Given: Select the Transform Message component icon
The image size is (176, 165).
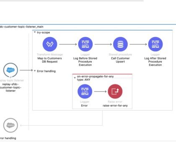Looking at the screenshot, I should click(x=50, y=44).
